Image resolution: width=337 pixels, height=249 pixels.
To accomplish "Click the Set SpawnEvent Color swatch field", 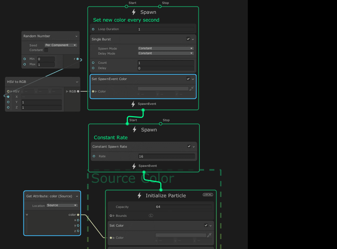I will point(163,89).
